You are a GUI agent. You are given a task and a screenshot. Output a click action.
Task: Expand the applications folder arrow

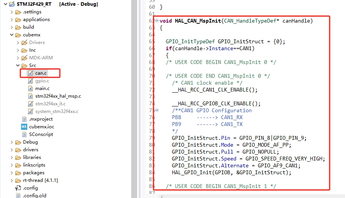pos(12,20)
